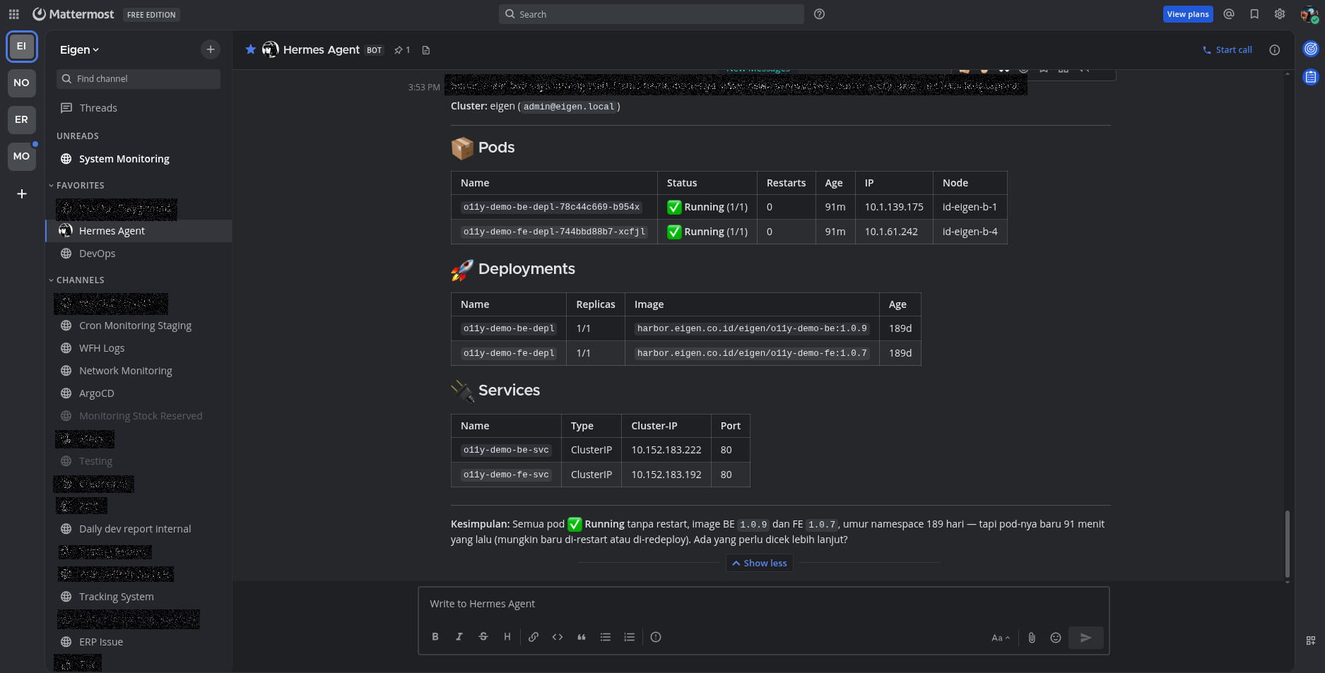Click the View plans button
Image resolution: width=1325 pixels, height=673 pixels.
[x=1187, y=14]
